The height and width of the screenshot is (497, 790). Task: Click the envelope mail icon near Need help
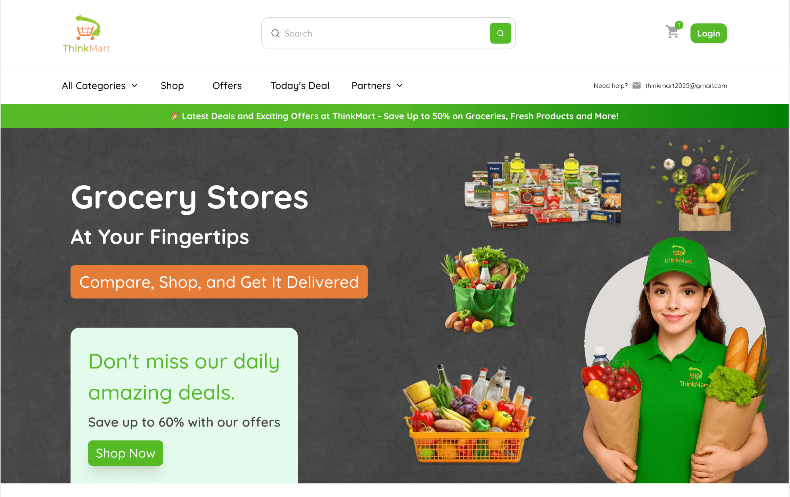(x=636, y=86)
